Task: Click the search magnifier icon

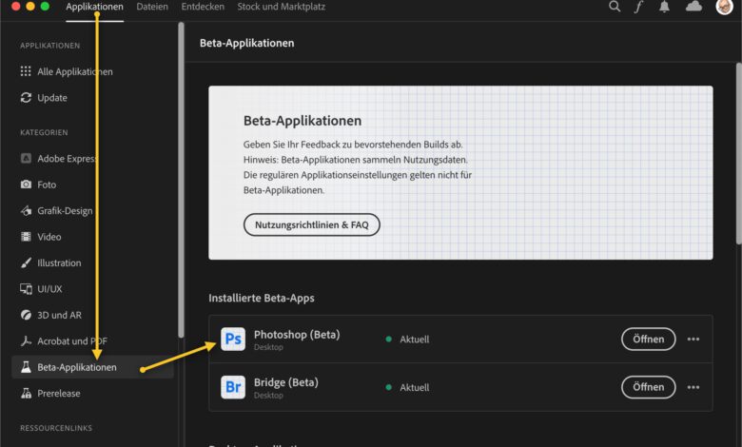Action: 615,7
